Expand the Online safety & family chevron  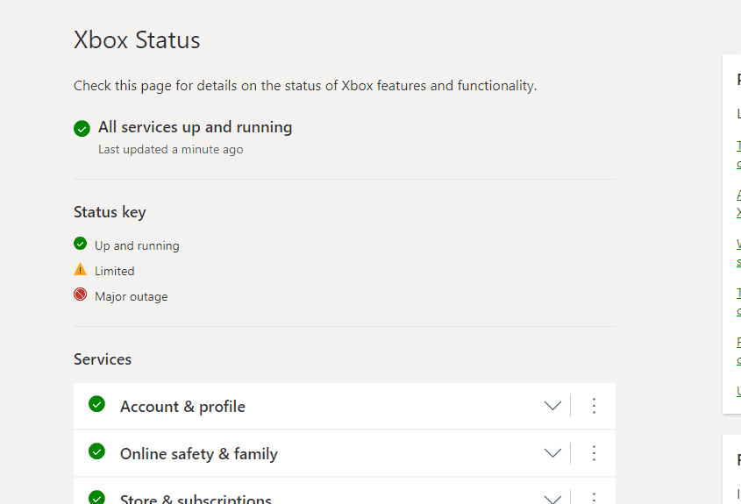click(x=552, y=453)
